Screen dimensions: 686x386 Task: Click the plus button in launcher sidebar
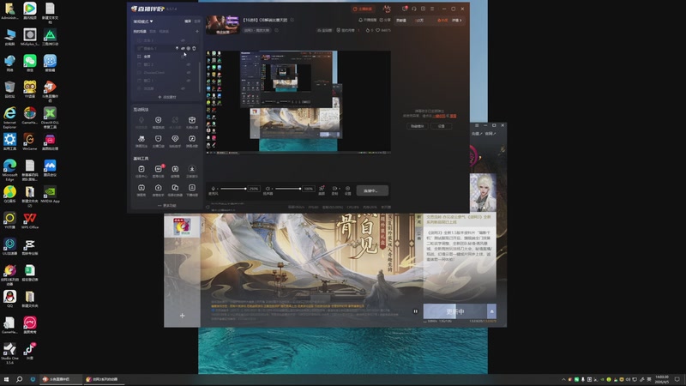click(182, 316)
